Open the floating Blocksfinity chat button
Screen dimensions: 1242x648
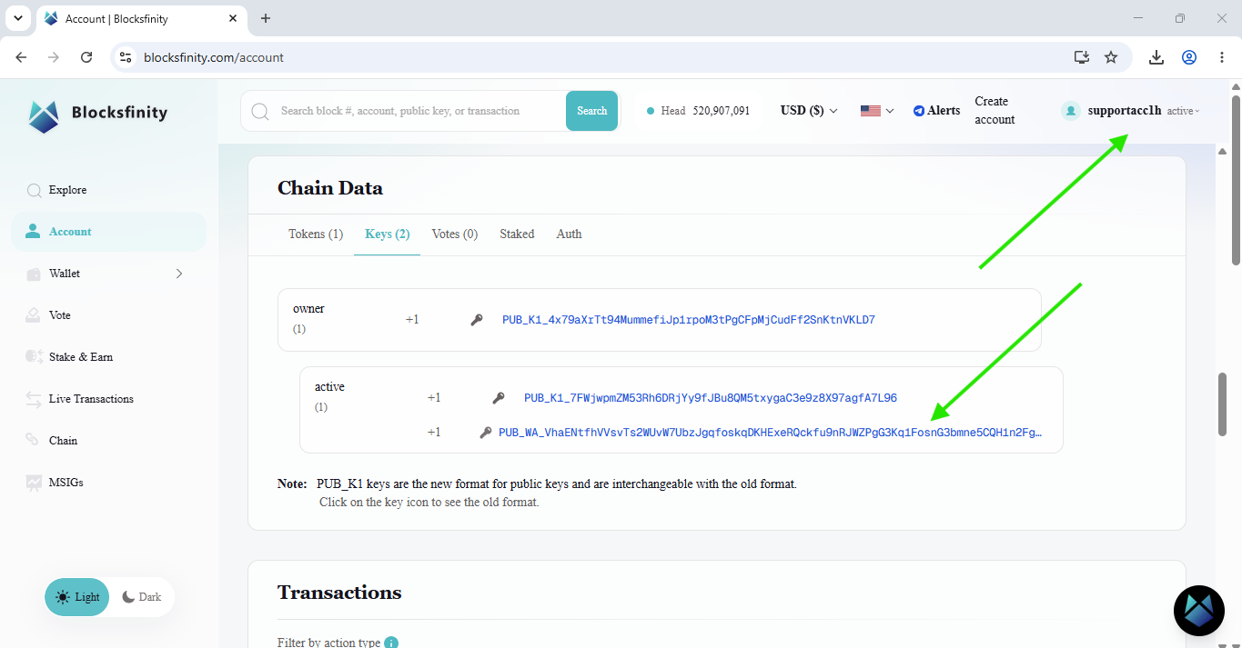click(1199, 611)
